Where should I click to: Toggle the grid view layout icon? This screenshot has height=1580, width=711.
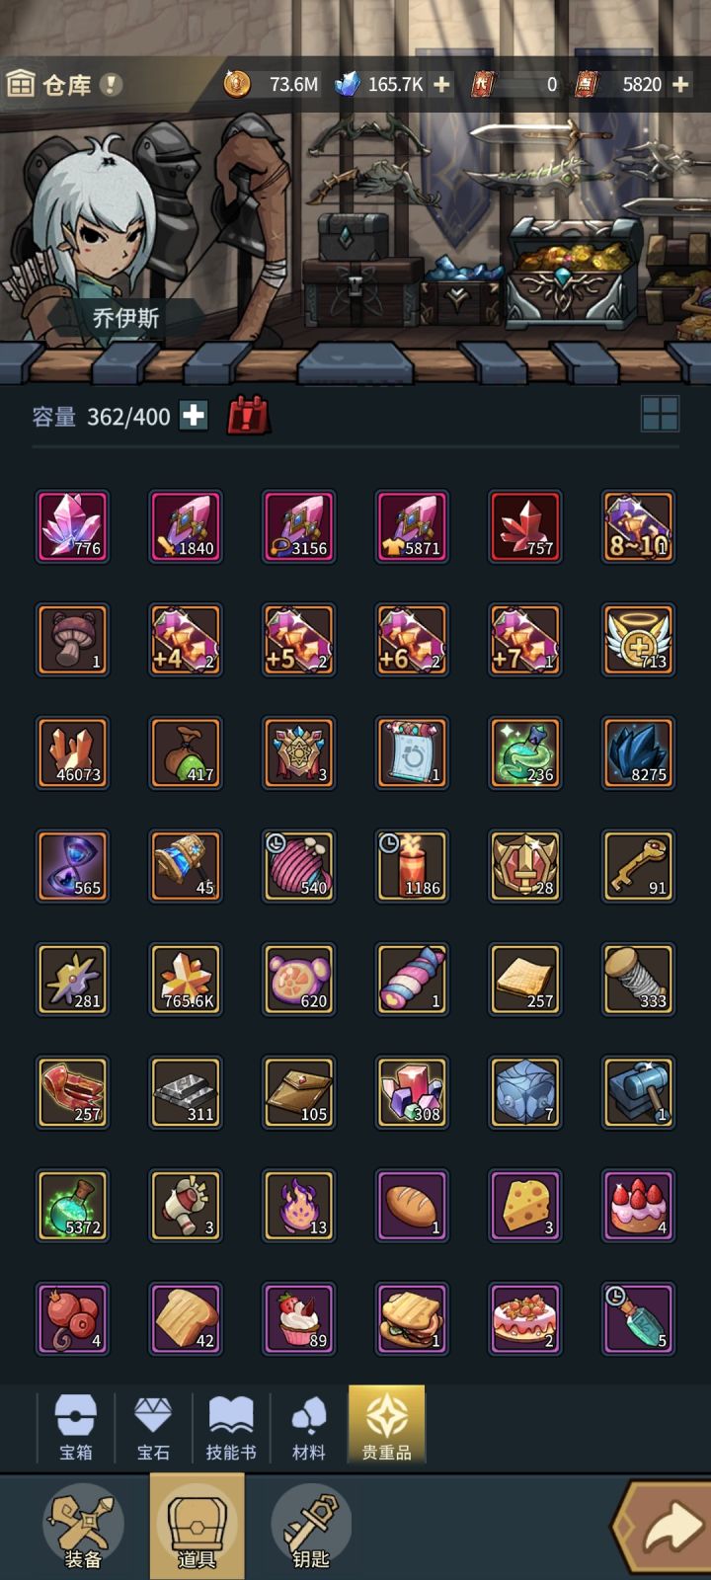[660, 414]
